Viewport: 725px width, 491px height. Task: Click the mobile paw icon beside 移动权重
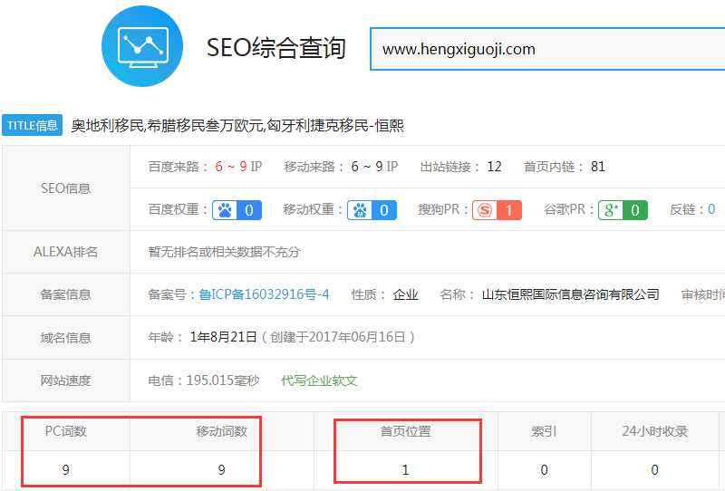tap(361, 210)
